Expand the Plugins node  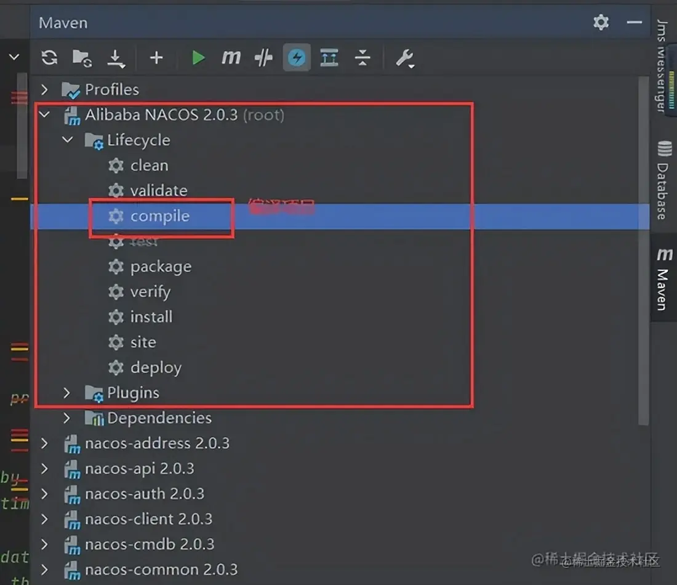click(68, 392)
